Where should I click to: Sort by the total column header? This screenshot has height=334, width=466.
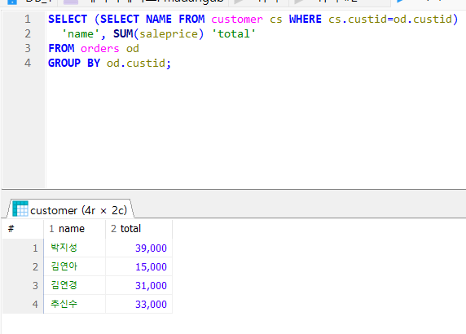coord(138,229)
